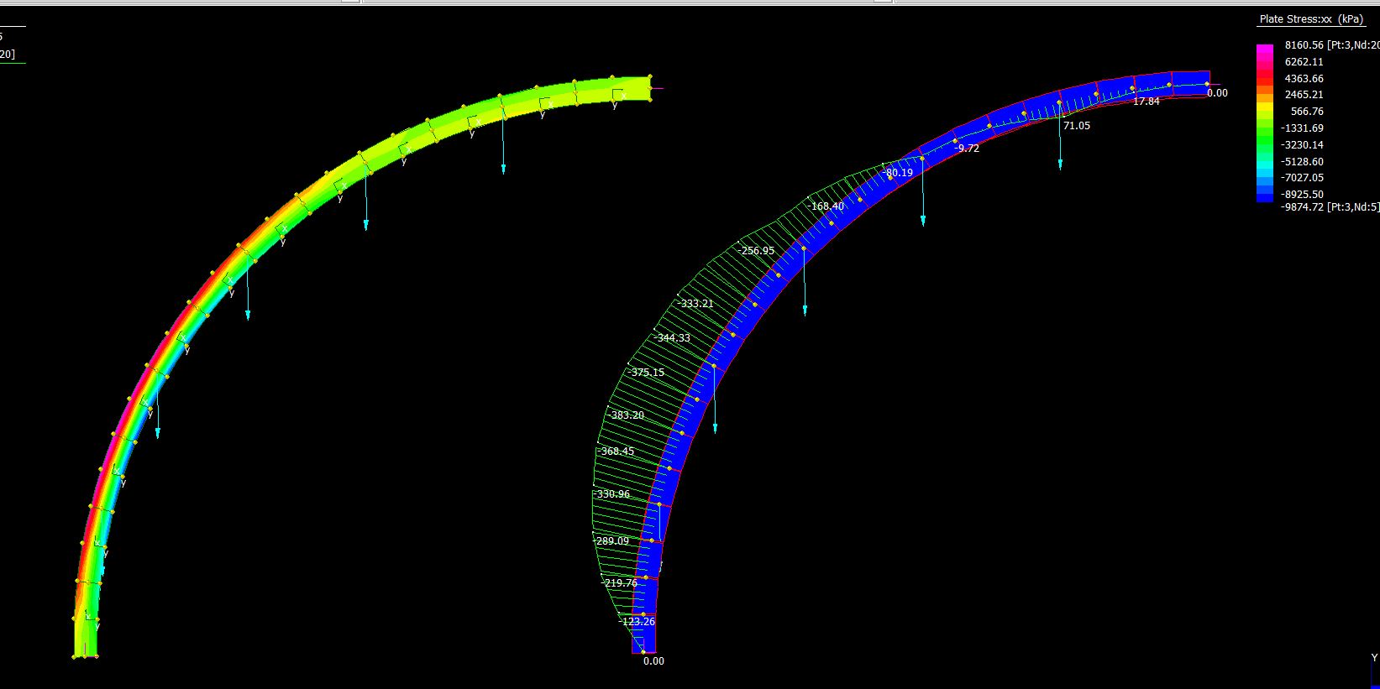The height and width of the screenshot is (689, 1380).
Task: Click the -256.95 diagram value label
Action: click(756, 251)
